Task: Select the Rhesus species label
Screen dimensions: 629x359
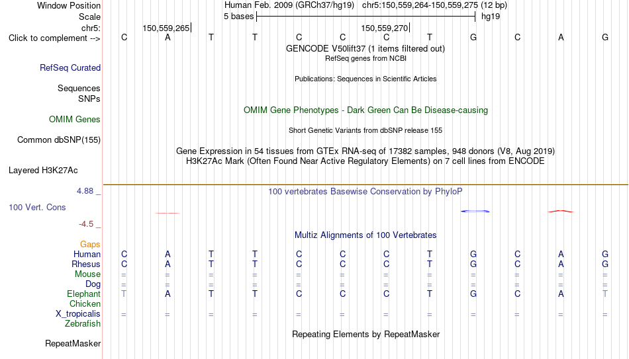Action: point(86,264)
